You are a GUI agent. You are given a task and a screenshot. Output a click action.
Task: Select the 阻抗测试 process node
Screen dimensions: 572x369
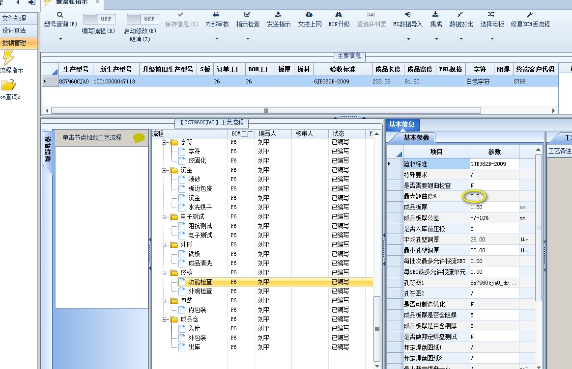point(200,226)
